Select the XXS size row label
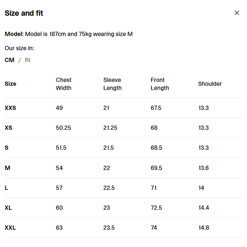 (10, 108)
